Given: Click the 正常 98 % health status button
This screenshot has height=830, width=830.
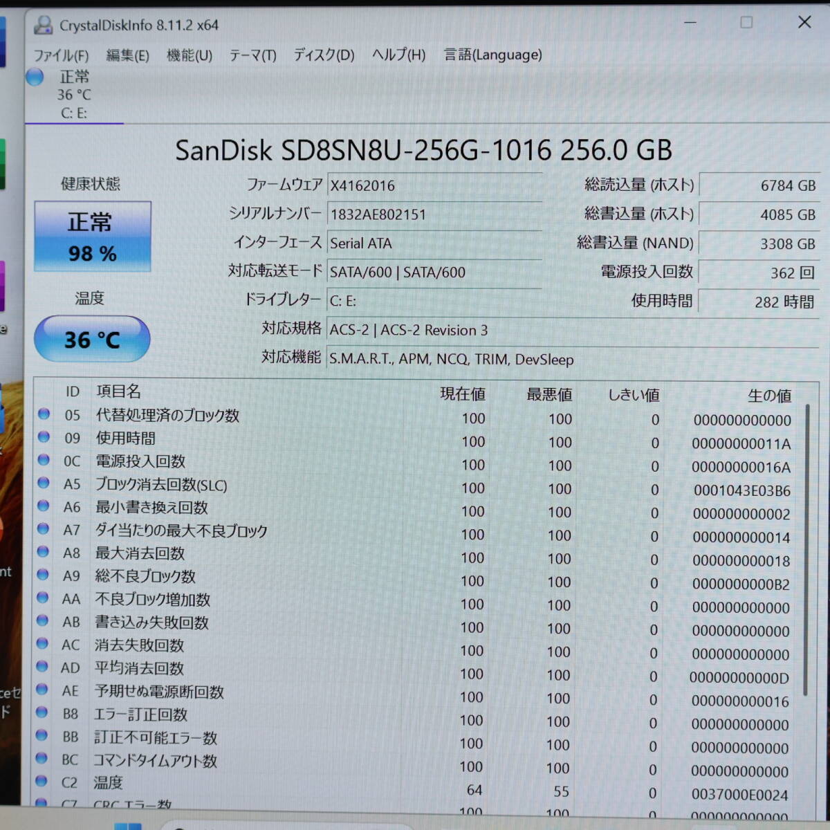Looking at the screenshot, I should point(92,237).
